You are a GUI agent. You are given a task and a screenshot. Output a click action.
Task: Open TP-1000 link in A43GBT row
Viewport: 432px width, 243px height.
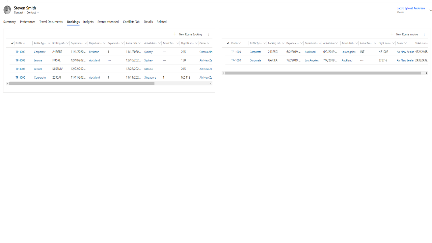coord(20,52)
